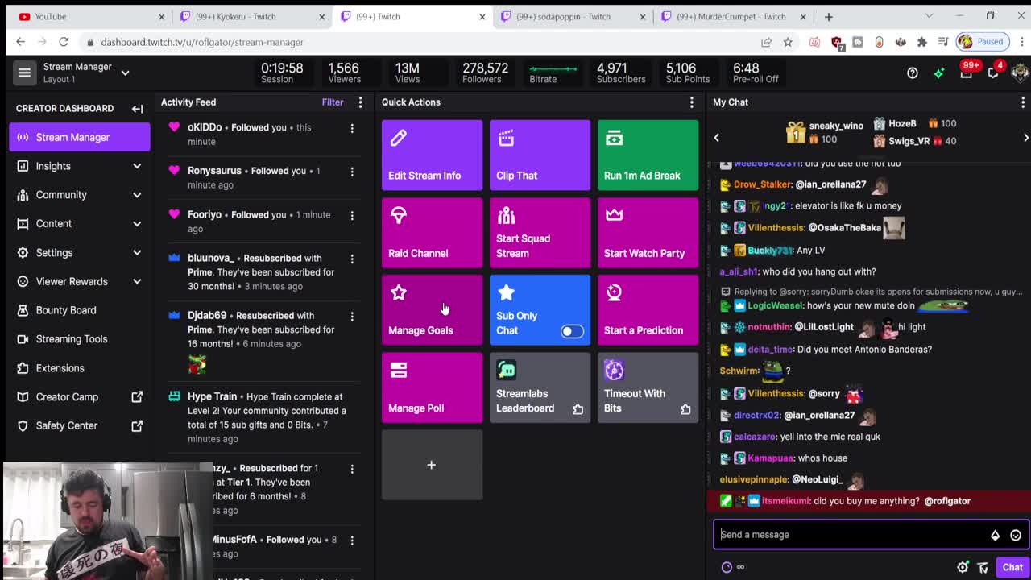The width and height of the screenshot is (1031, 580).
Task: Switch to the MurderCrumpet Twitch tab
Action: point(733,16)
